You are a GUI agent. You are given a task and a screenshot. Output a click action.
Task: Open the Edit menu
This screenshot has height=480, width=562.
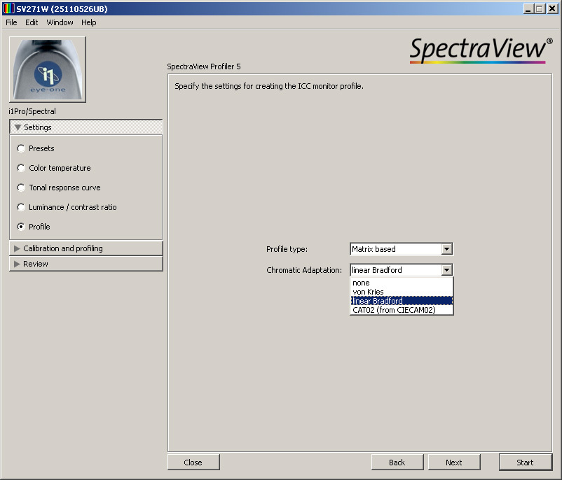pyautogui.click(x=32, y=22)
